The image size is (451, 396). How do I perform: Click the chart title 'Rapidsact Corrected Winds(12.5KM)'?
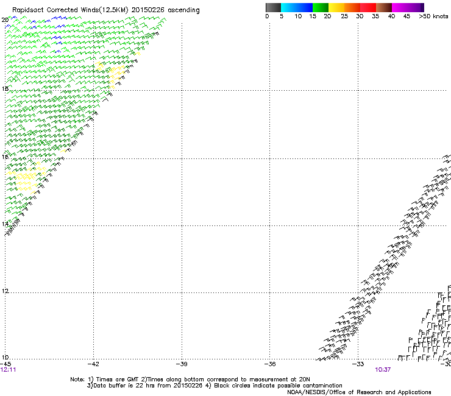[70, 10]
